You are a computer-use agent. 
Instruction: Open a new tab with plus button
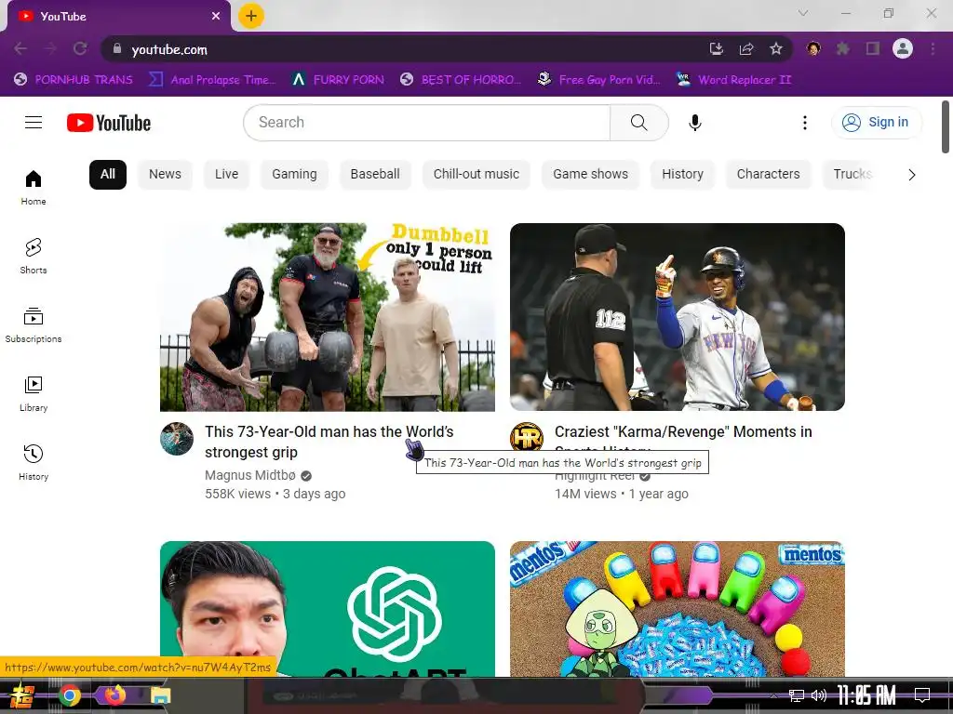(251, 16)
